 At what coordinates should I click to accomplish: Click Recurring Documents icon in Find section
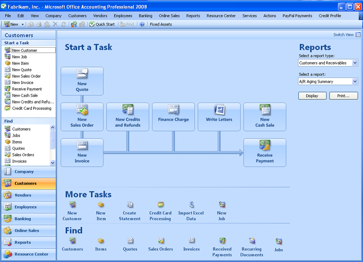coord(251,246)
